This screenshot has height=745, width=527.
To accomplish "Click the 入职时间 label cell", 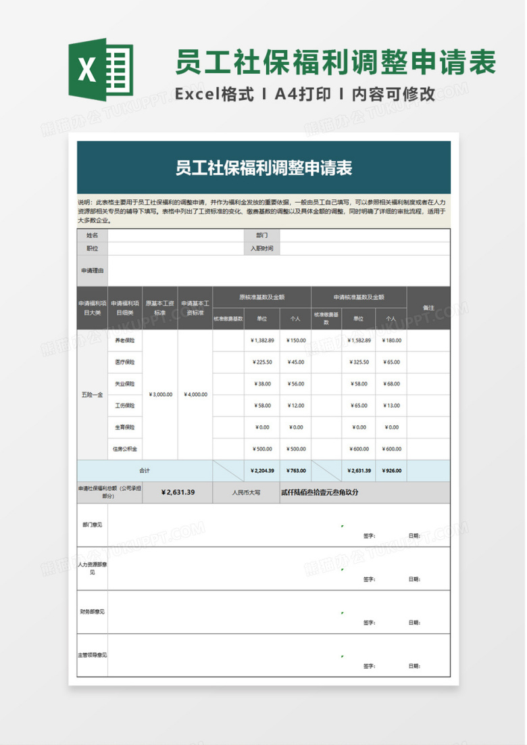I will click(x=262, y=249).
